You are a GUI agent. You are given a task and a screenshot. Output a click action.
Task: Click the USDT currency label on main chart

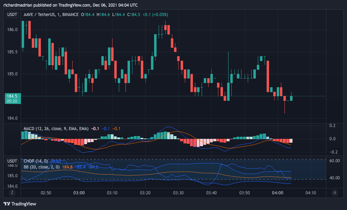(12, 15)
